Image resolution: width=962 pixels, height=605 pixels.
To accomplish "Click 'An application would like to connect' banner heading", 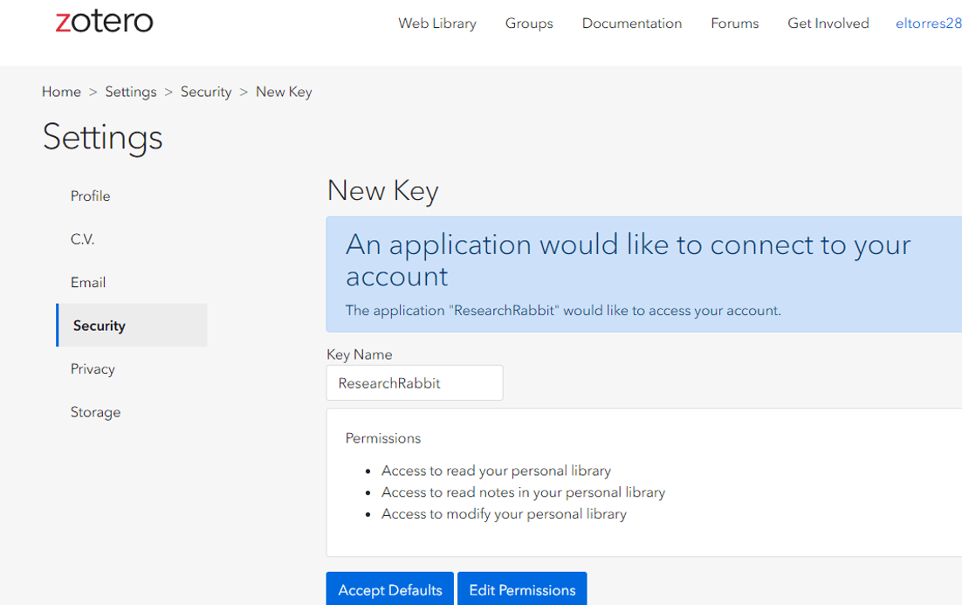I will coord(628,260).
